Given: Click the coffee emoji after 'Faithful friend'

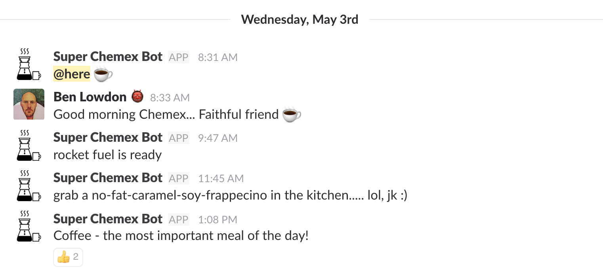Looking at the screenshot, I should tap(292, 115).
